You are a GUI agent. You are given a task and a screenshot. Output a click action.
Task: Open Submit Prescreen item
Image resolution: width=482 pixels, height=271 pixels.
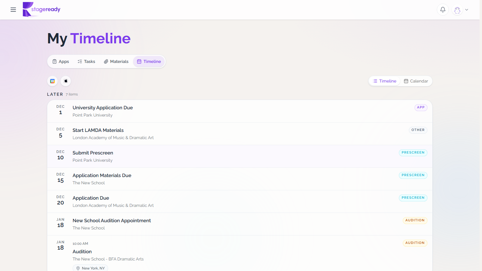(x=240, y=156)
